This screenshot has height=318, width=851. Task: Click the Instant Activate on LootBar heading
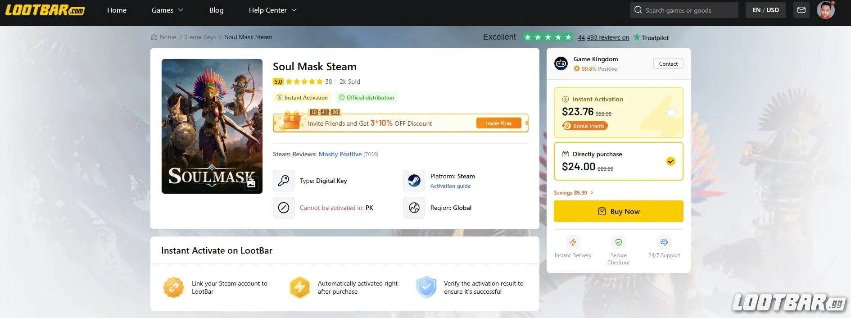click(x=217, y=250)
